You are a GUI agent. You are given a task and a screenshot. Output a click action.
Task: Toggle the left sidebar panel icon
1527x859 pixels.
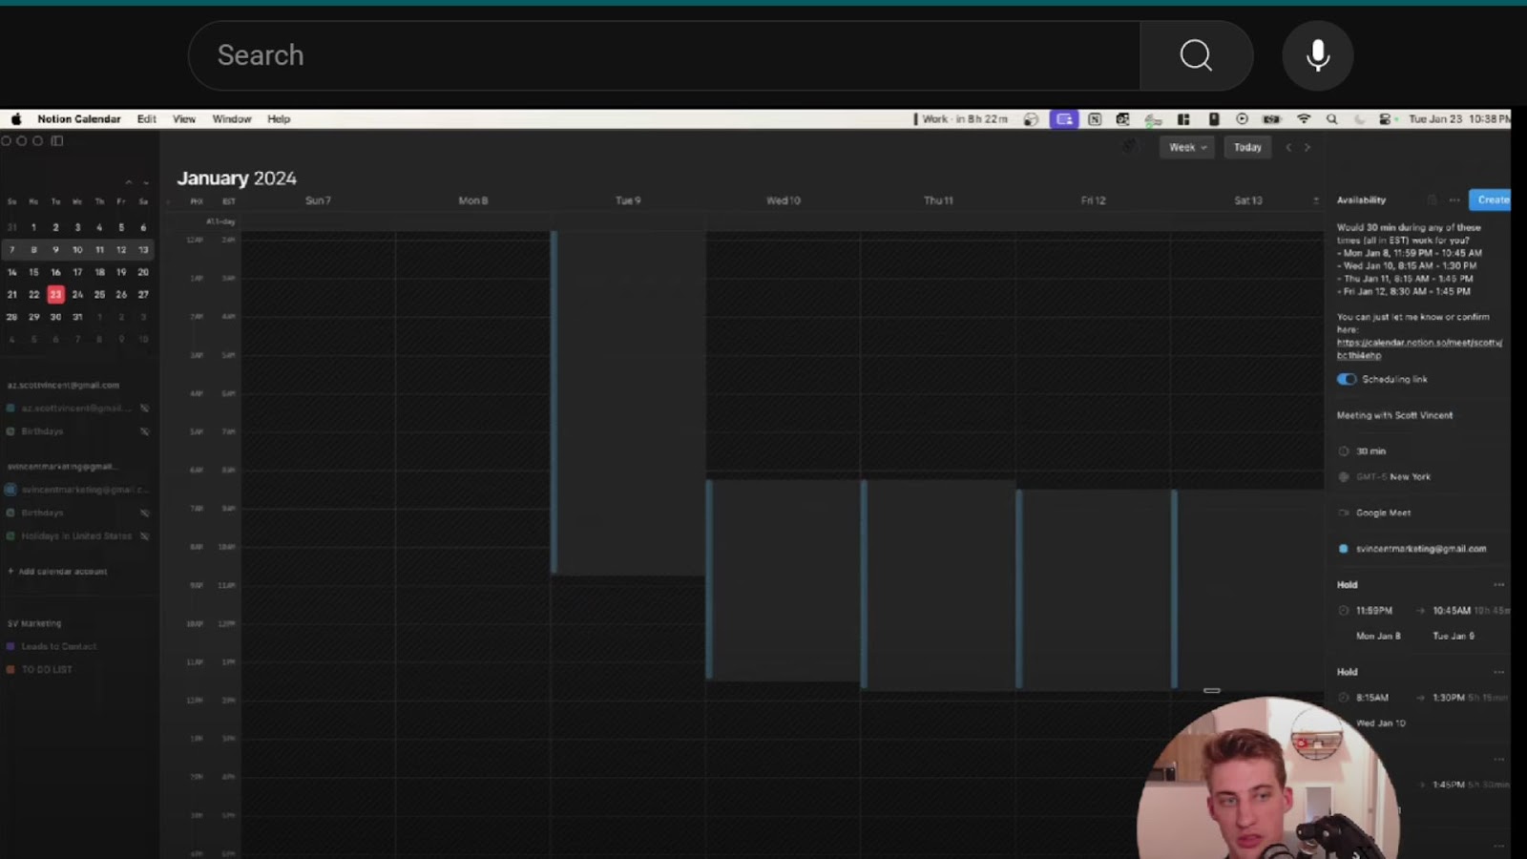57,141
